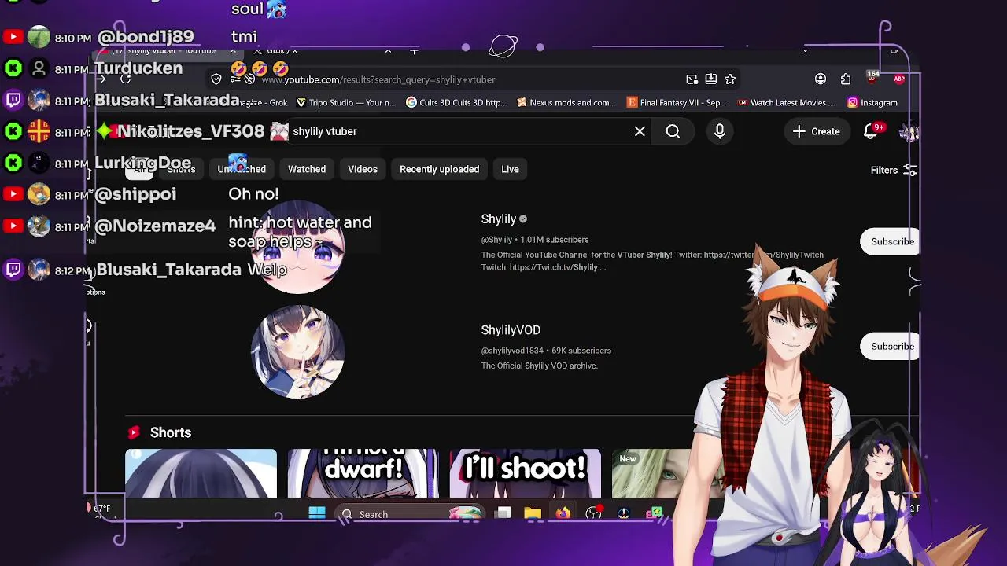The height and width of the screenshot is (566, 1007).
Task: Select the Recently uploaded filter chip
Action: (x=439, y=169)
